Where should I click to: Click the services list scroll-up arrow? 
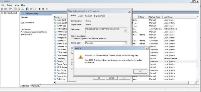(198, 17)
